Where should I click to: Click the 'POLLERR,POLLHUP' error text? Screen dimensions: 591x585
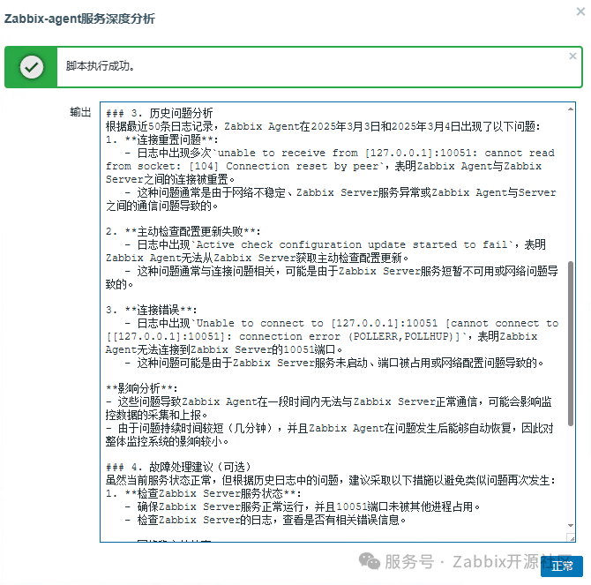tap(400, 336)
